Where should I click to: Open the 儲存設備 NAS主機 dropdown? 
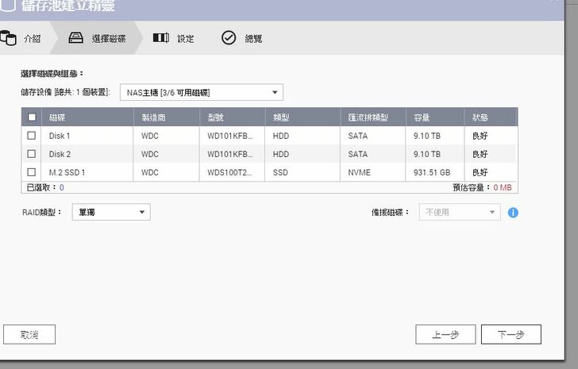click(x=201, y=93)
